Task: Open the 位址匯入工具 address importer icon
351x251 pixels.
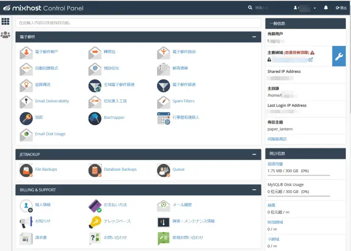Action: (x=95, y=102)
